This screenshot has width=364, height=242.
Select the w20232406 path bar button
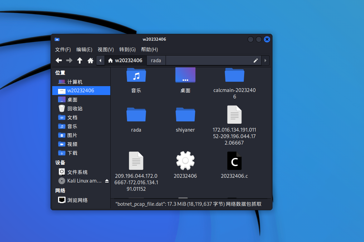pos(126,60)
